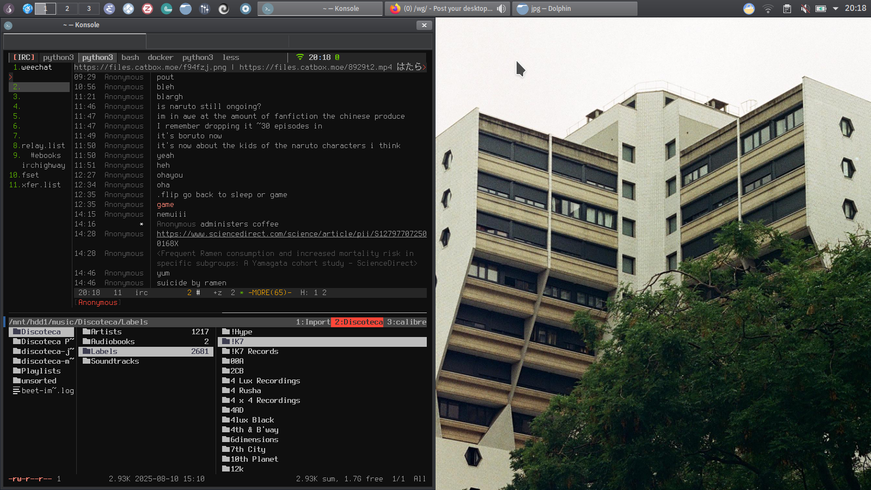Viewport: 871px width, 490px height.
Task: Launch the teal application icon in the panel
Action: (x=167, y=8)
